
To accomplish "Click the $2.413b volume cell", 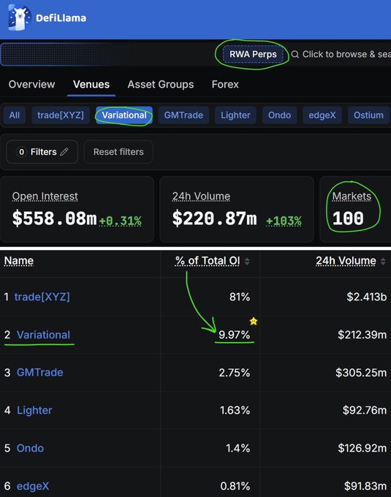I will coord(367,297).
